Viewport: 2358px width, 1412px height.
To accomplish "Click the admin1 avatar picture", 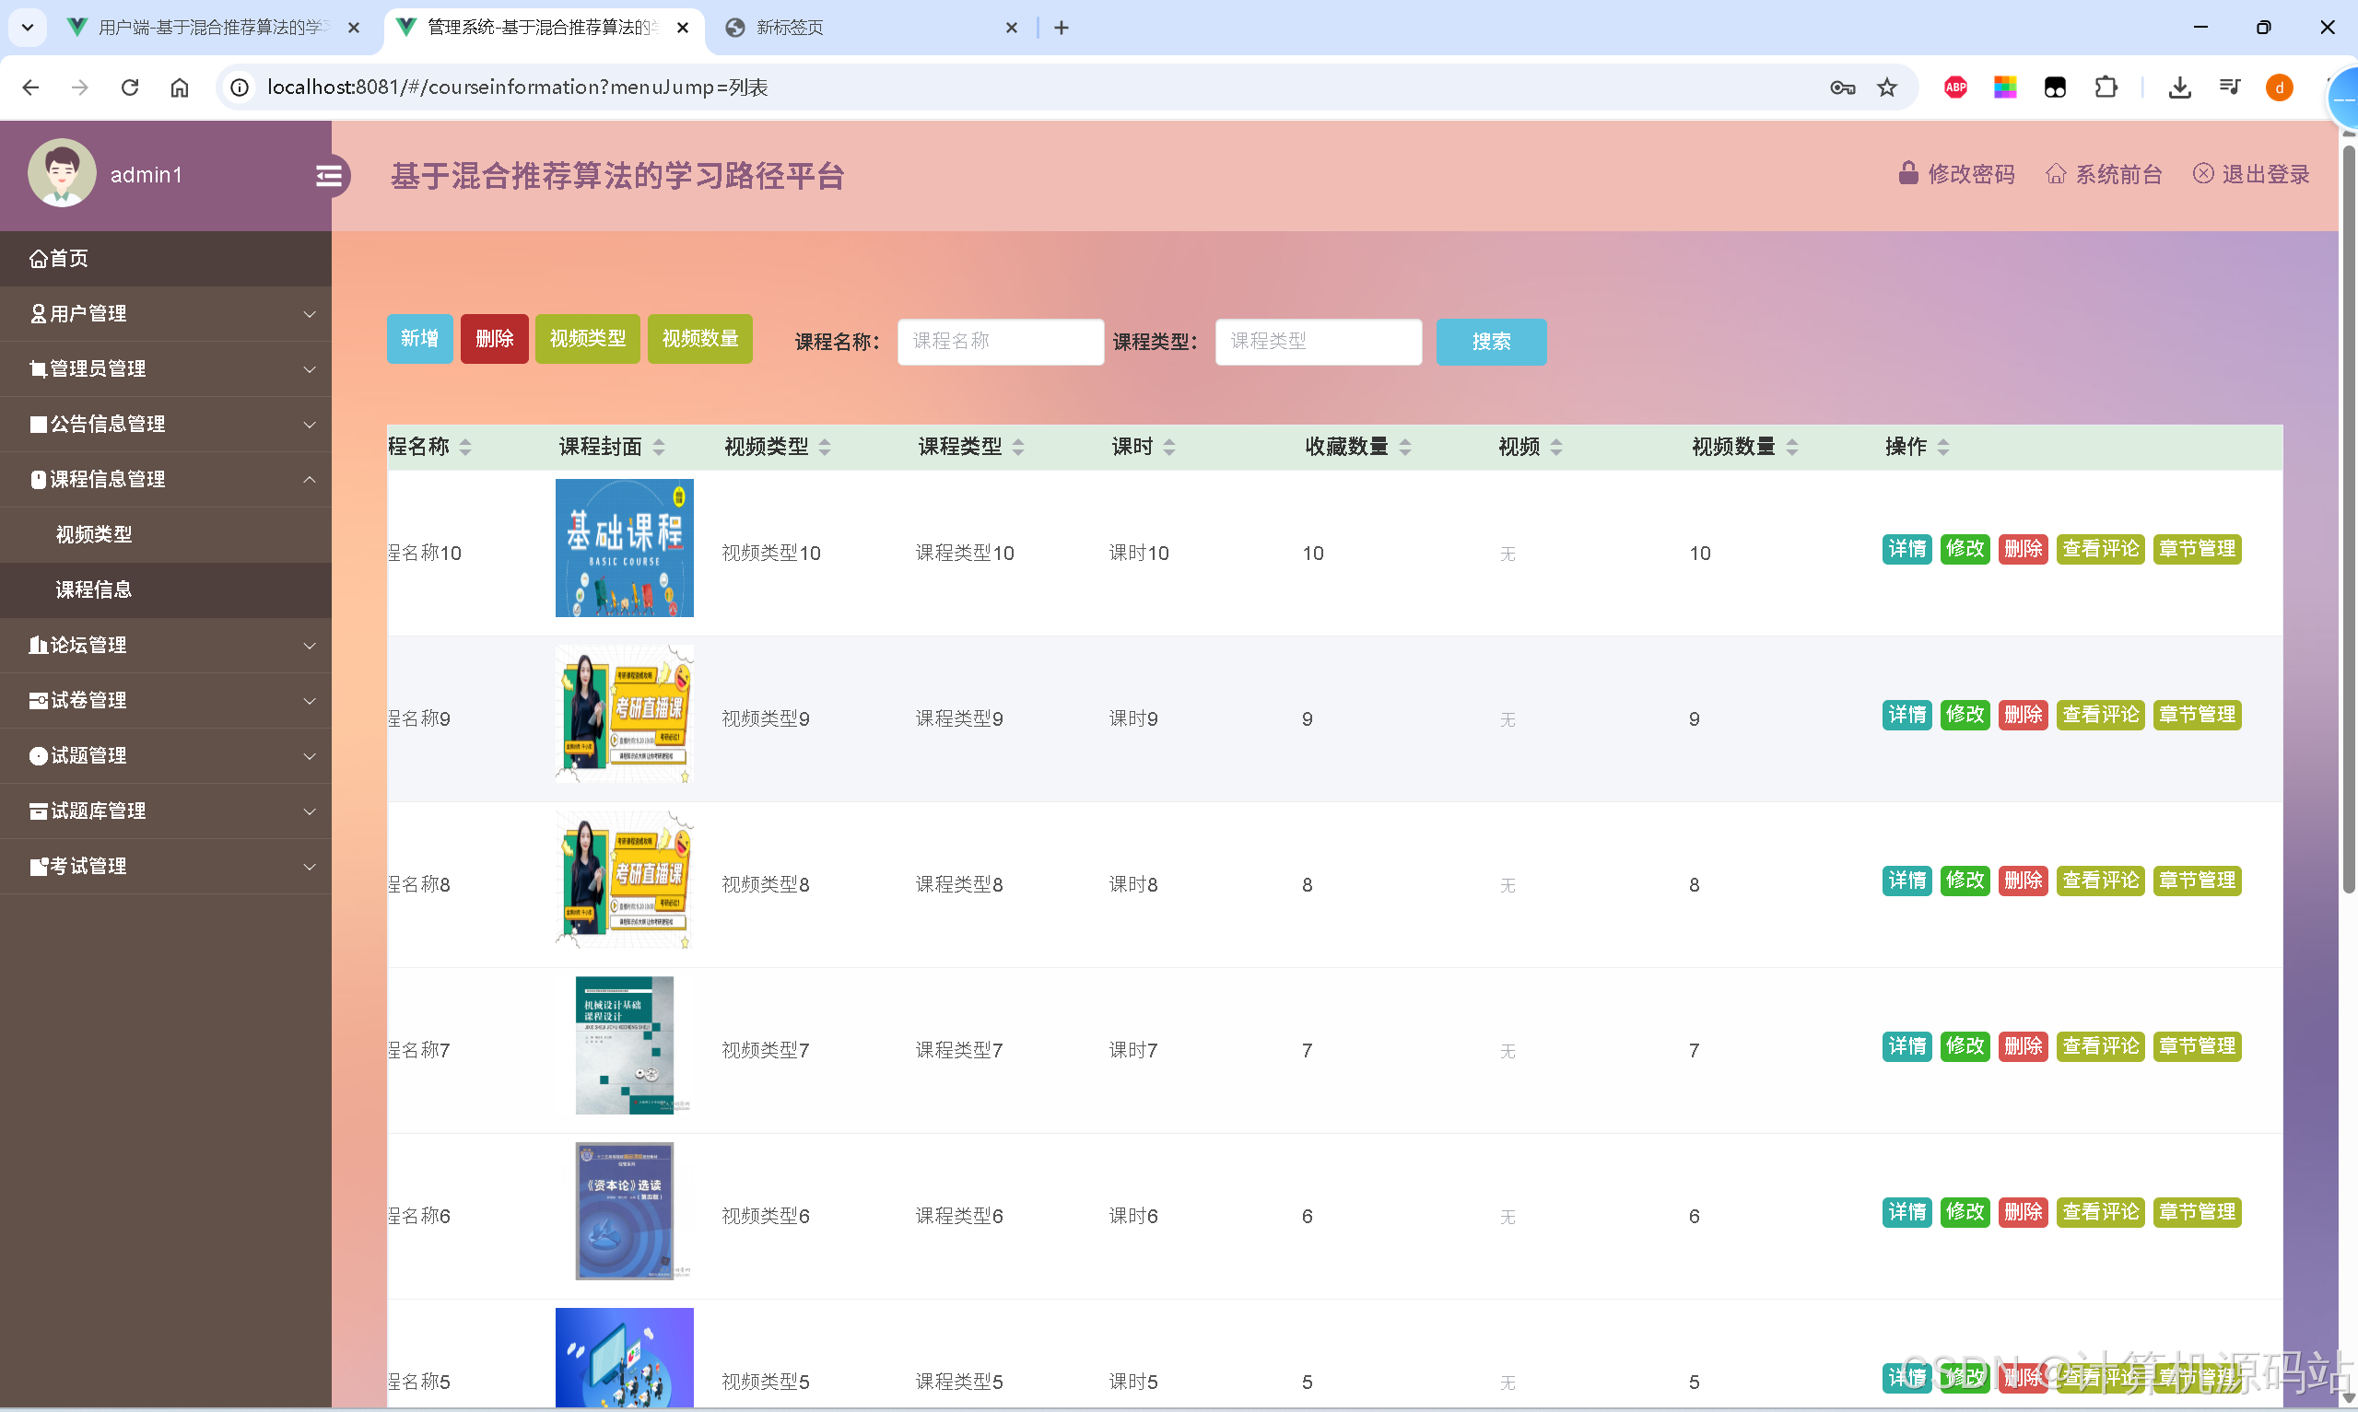I will point(61,173).
